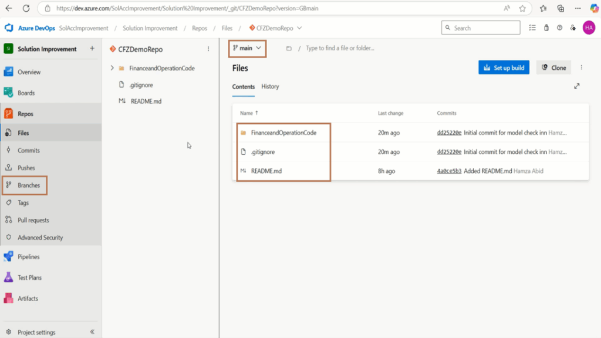Click the repository root folder icon in path bar
Screen dimensions: 601x338
pyautogui.click(x=289, y=48)
